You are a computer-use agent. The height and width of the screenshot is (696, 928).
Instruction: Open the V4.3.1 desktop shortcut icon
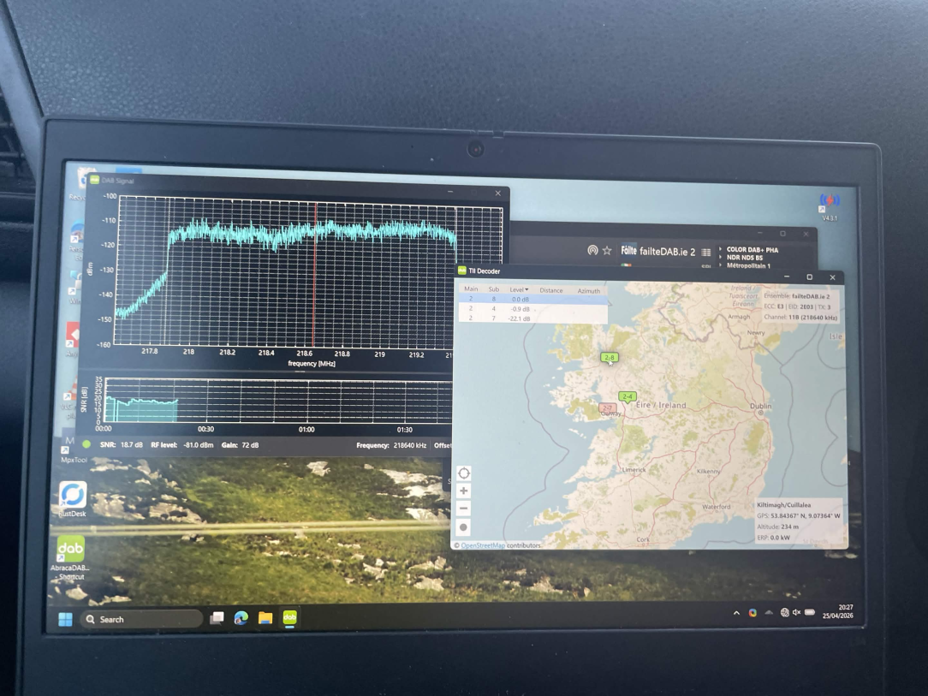click(830, 206)
